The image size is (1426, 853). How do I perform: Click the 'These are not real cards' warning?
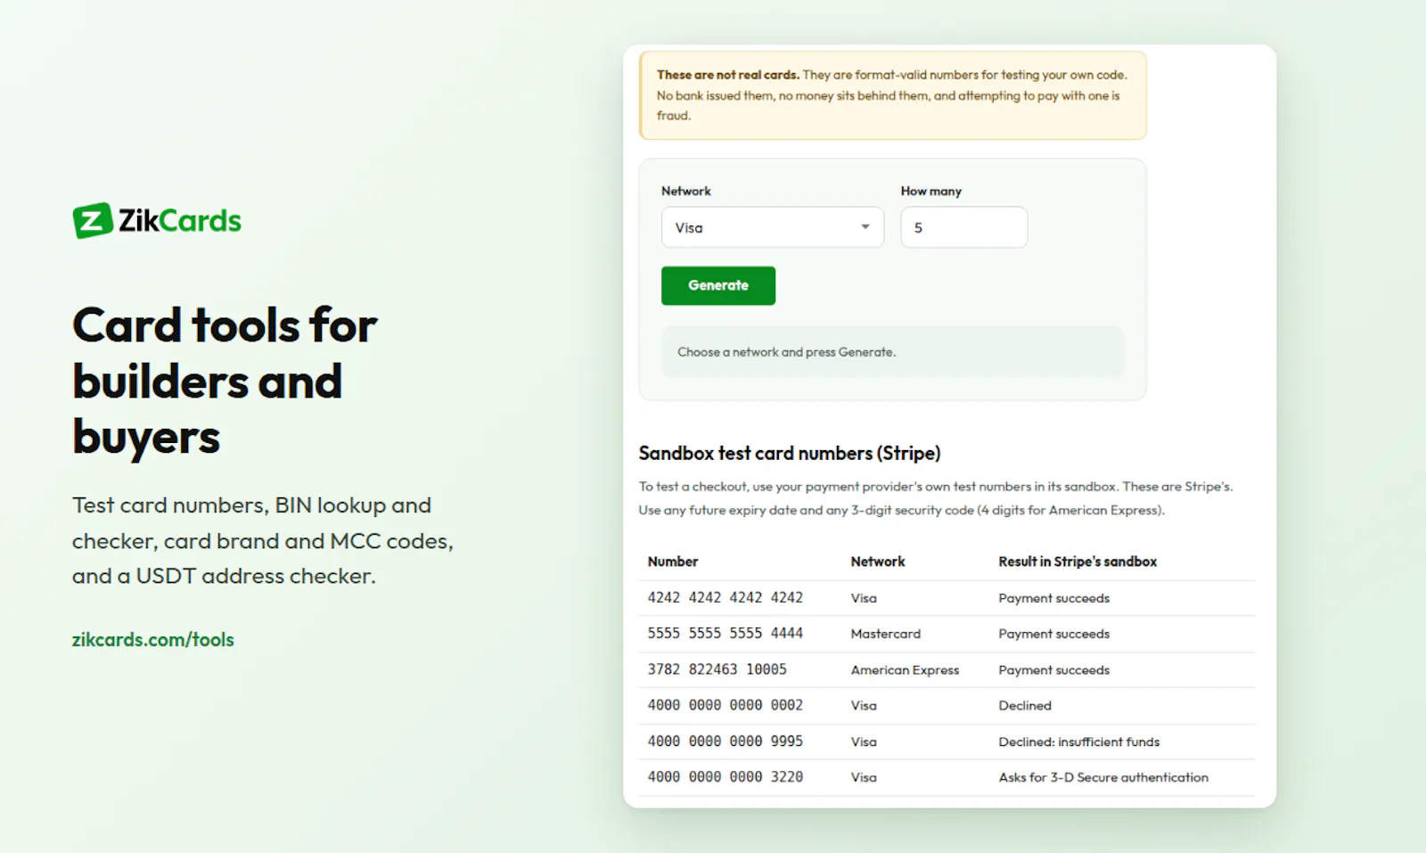[893, 95]
